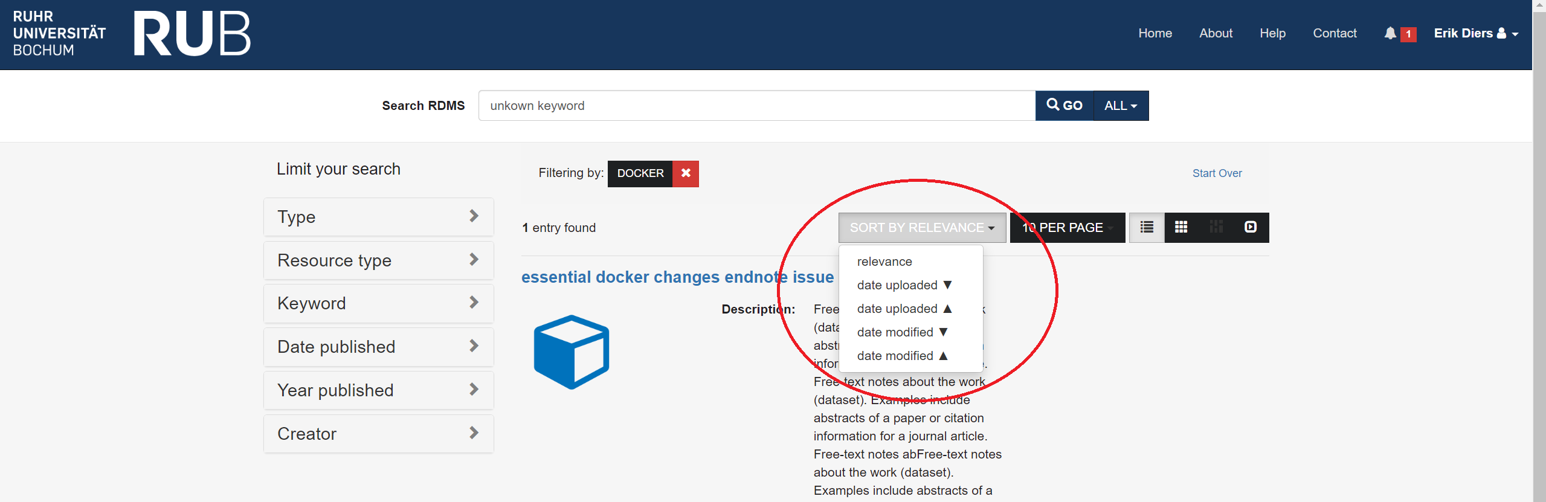1546x502 pixels.
Task: Switch to gallery grid view icon
Action: click(x=1181, y=228)
